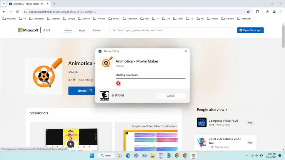Viewport: 285px width, 160px height.
Task: Play the Animotica screenshot preview video
Action: (70, 144)
